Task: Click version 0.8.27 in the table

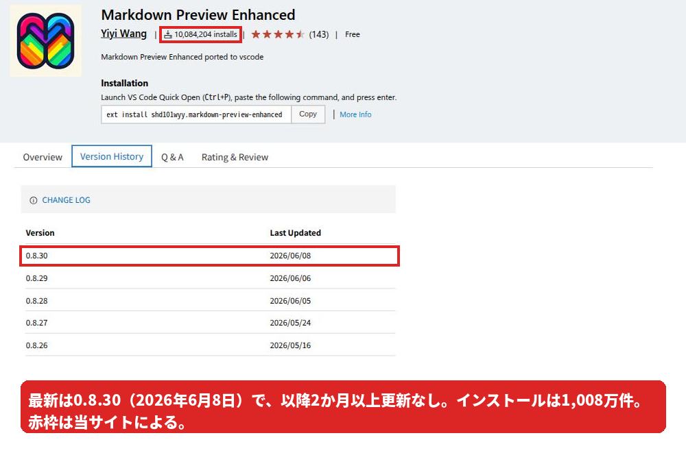Action: click(37, 323)
